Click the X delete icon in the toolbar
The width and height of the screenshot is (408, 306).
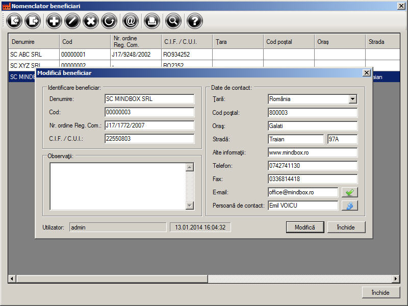click(91, 21)
